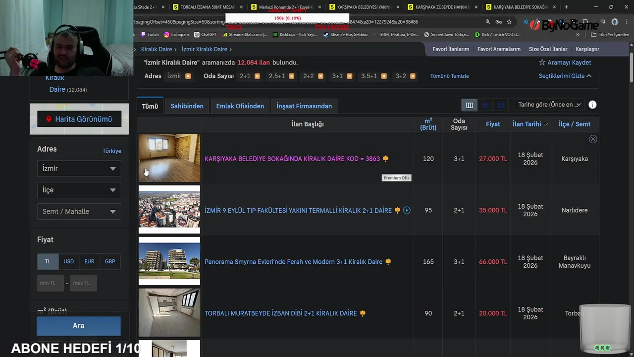Open Size Özel İlanlar link
Screen dimensions: 634x357
click(548, 49)
